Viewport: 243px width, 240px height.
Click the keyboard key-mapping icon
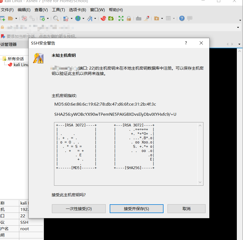coord(139,18)
